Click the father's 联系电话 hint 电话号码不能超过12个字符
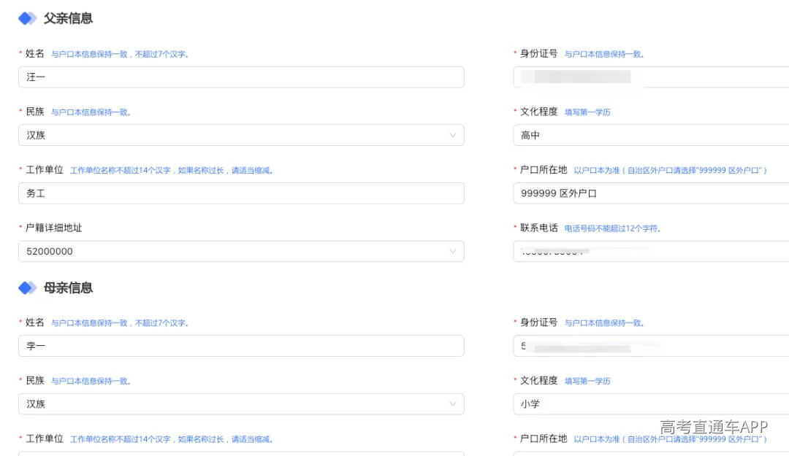 (x=612, y=229)
